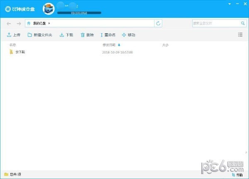Focus the 搜索全部文件 search field
The height and width of the screenshot is (179, 249).
[216, 24]
